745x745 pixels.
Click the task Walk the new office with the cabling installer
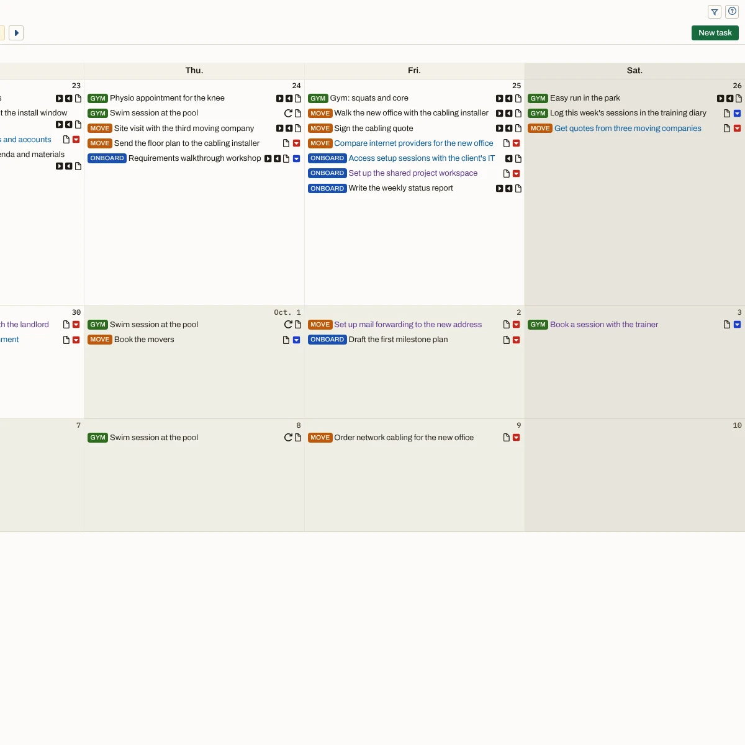pos(411,113)
